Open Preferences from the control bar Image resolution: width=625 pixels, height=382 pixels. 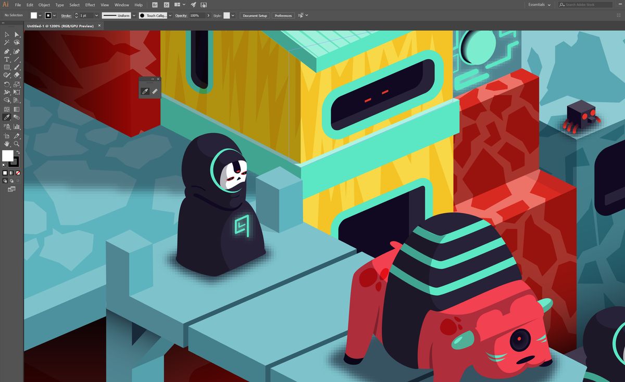tap(283, 16)
